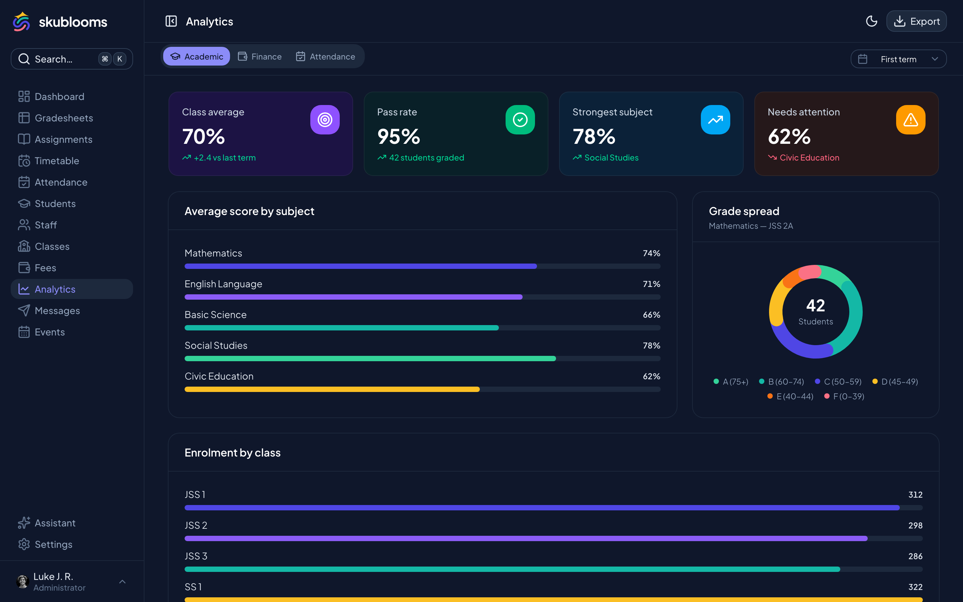Click the Timetable clock-calendar icon
963x602 pixels.
click(24, 161)
